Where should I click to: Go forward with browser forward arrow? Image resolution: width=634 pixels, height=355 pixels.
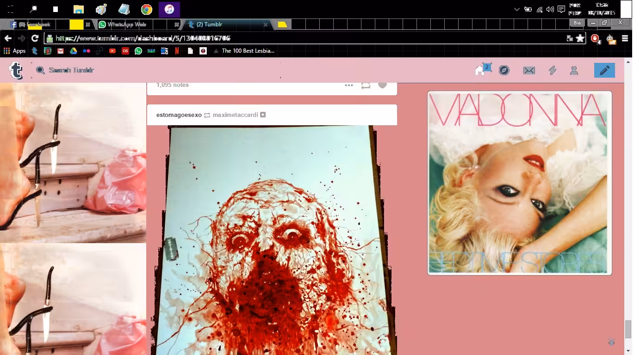21,38
